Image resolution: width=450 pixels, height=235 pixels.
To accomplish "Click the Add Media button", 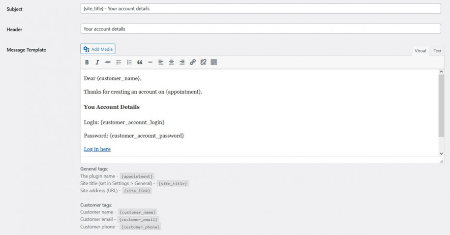I will tap(98, 49).
